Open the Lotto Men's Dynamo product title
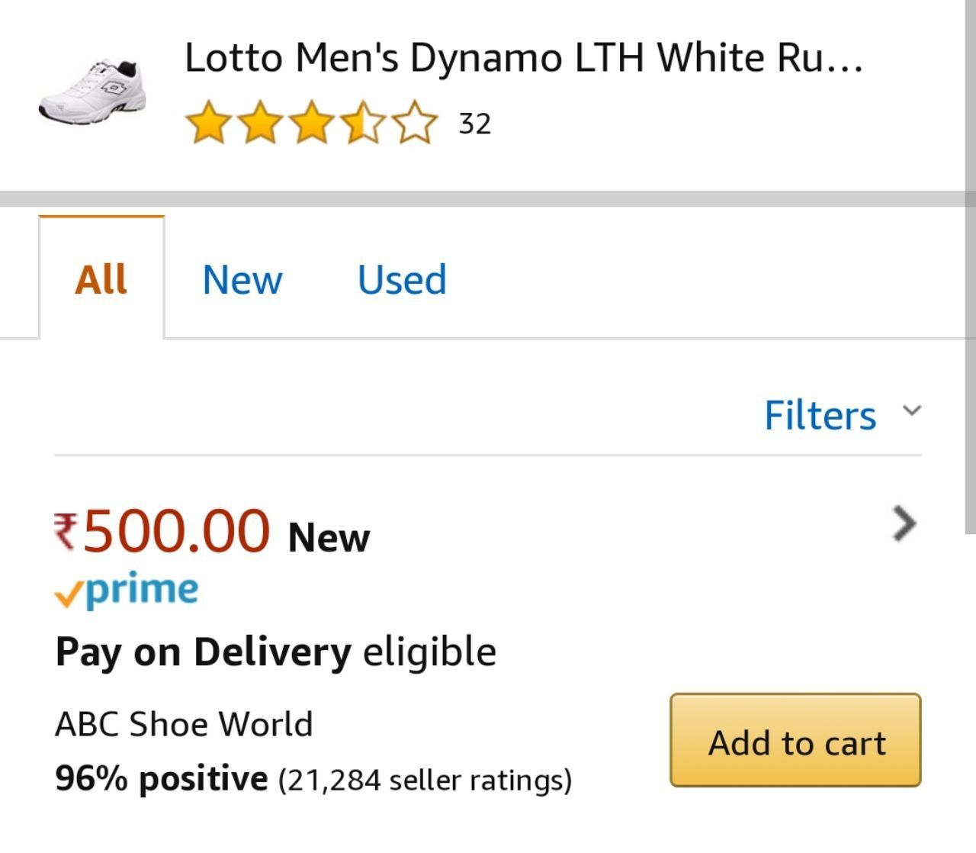Viewport: 976px width, 853px height. click(x=524, y=58)
